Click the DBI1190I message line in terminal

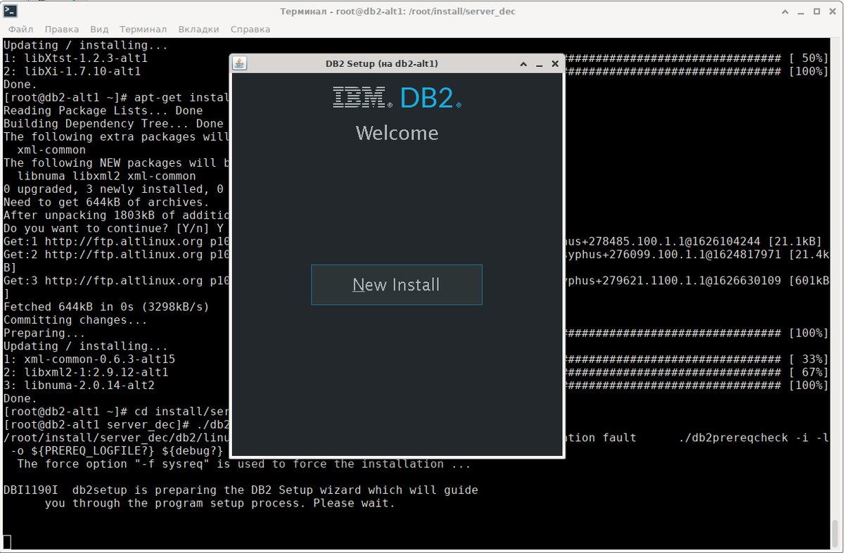click(241, 490)
